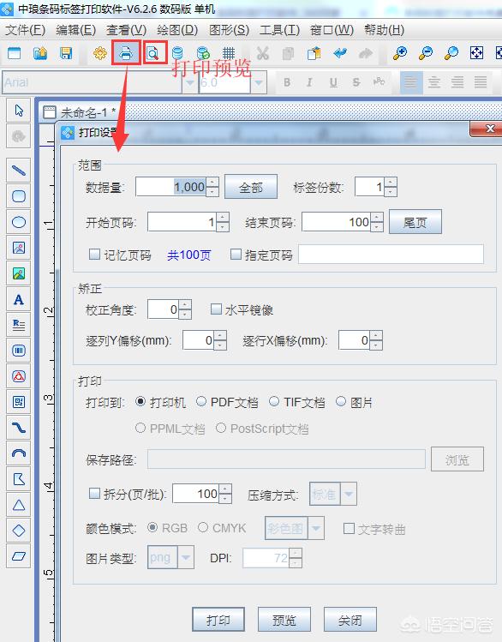The height and width of the screenshot is (642, 502).
Task: Select the ellipse drawing tool
Action: (x=19, y=222)
